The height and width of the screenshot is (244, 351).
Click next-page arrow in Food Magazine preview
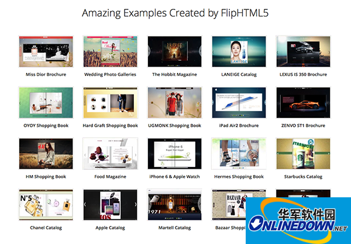135,155
